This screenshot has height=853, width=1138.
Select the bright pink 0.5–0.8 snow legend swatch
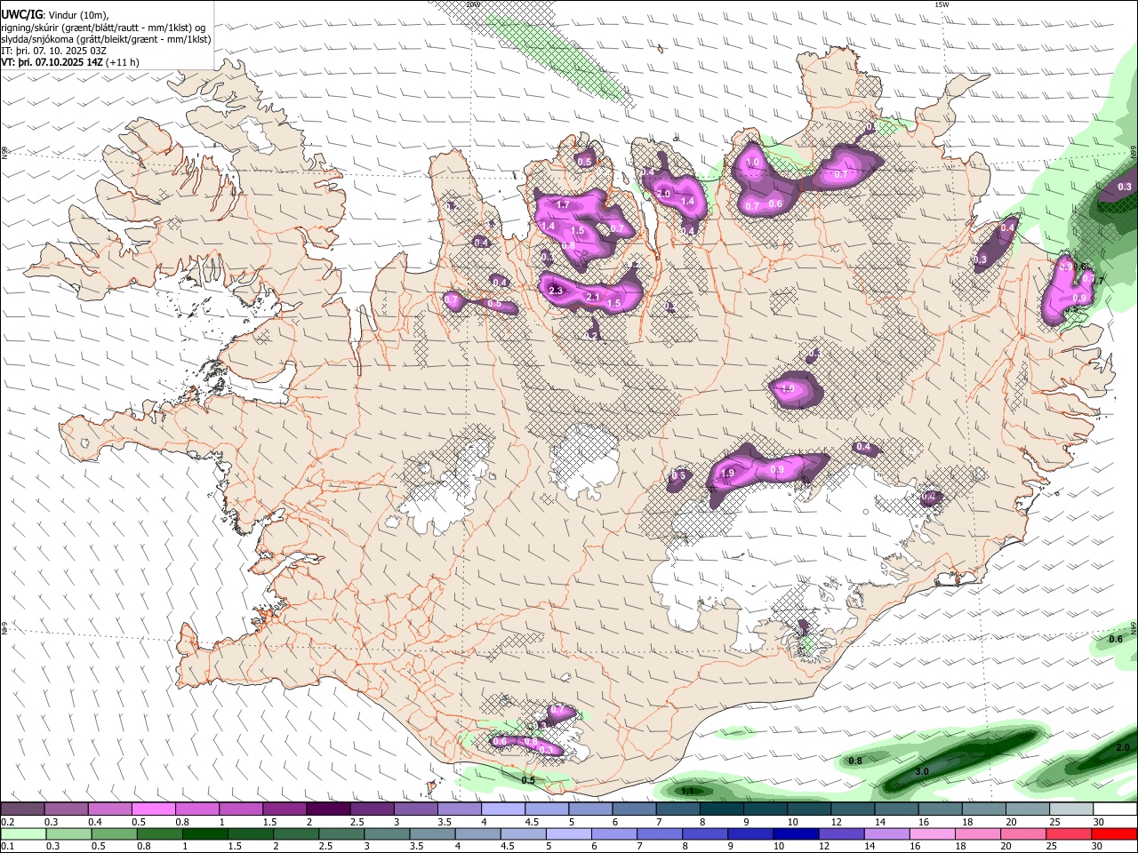coord(154,809)
